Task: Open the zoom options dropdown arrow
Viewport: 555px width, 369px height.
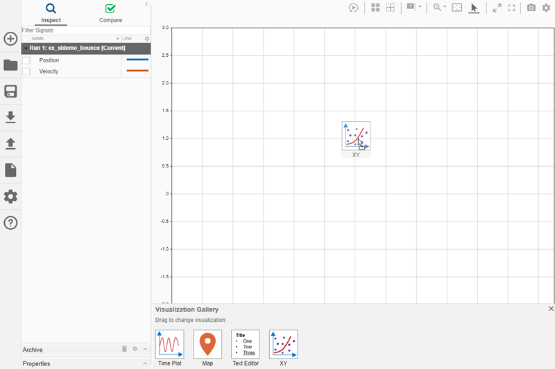Action: point(445,7)
